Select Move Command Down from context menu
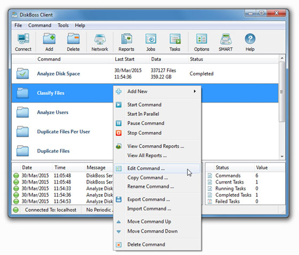Viewport: 299px width, 255px height. pos(158,231)
